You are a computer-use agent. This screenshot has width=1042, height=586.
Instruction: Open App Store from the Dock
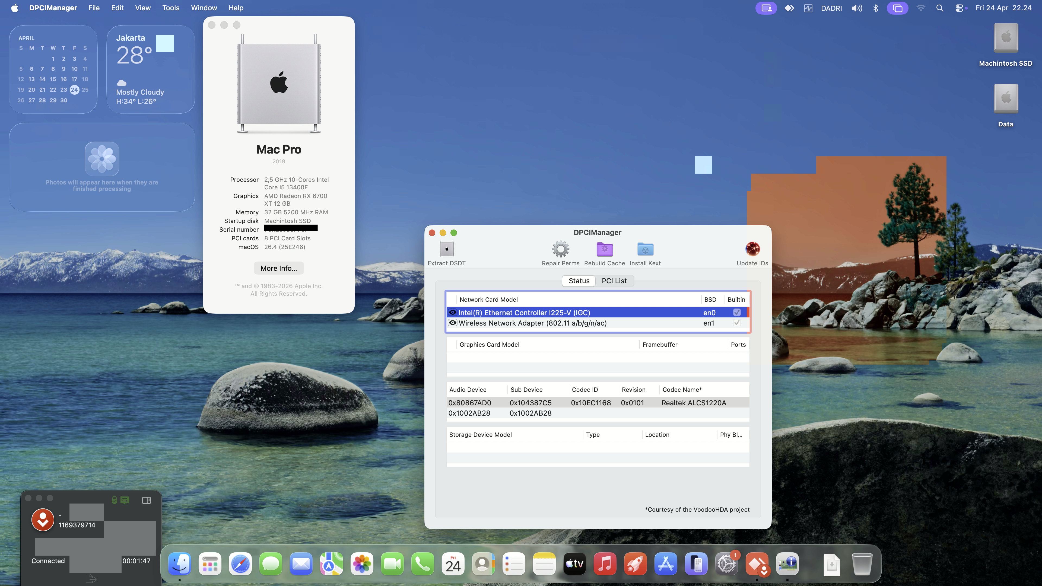tap(665, 564)
